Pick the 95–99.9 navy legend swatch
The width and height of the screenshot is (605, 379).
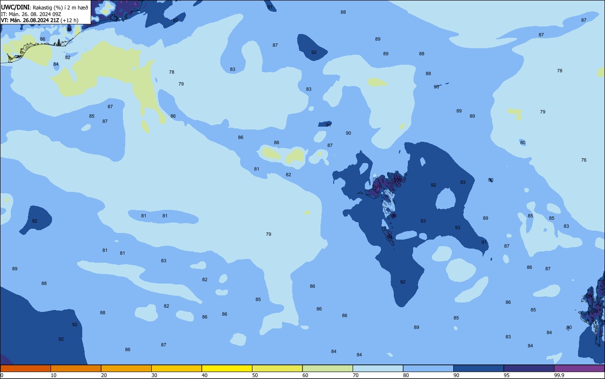coord(529,368)
